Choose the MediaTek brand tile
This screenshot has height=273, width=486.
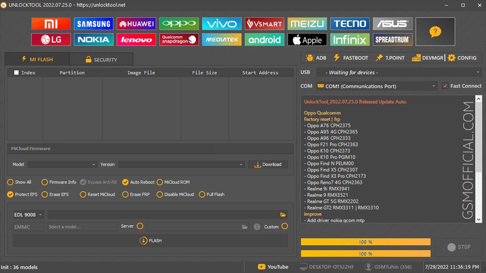click(x=221, y=39)
